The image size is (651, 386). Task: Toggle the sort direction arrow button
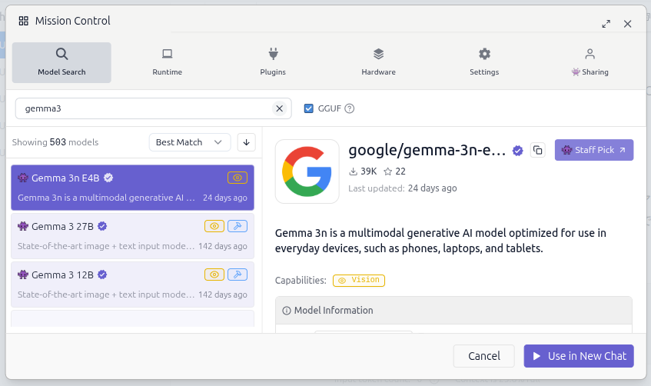pos(246,142)
